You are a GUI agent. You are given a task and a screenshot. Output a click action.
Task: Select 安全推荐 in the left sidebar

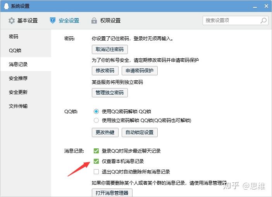26,78
